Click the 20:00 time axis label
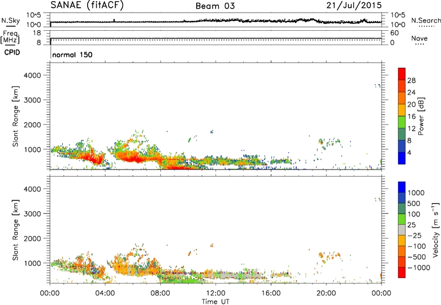This screenshot has height=305, width=441. pos(326,293)
